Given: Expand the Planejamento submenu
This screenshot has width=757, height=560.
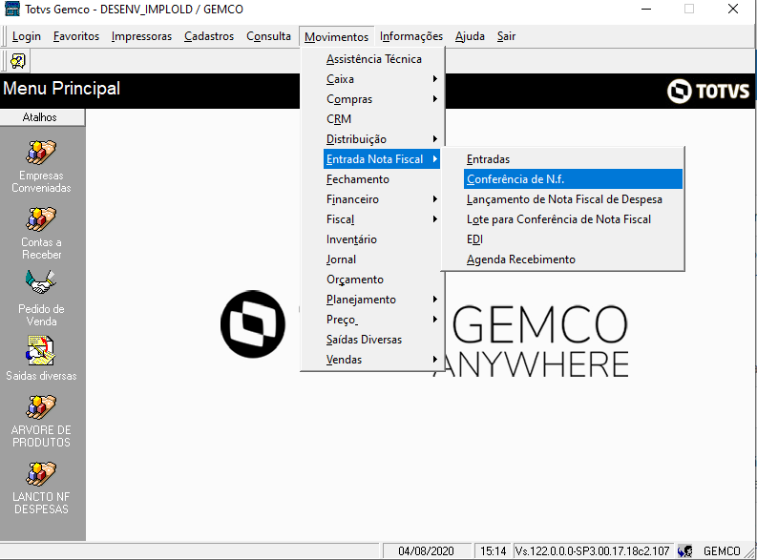Looking at the screenshot, I should tap(382, 300).
